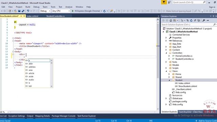
Task: Select packages.config in Solution Explorer
Action: (179, 102)
